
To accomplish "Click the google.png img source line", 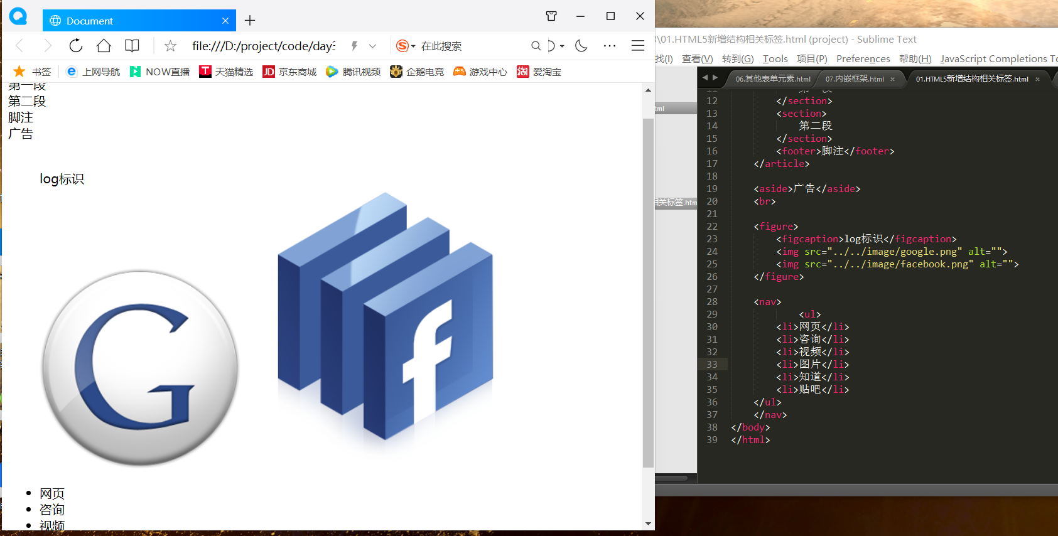I will click(892, 252).
